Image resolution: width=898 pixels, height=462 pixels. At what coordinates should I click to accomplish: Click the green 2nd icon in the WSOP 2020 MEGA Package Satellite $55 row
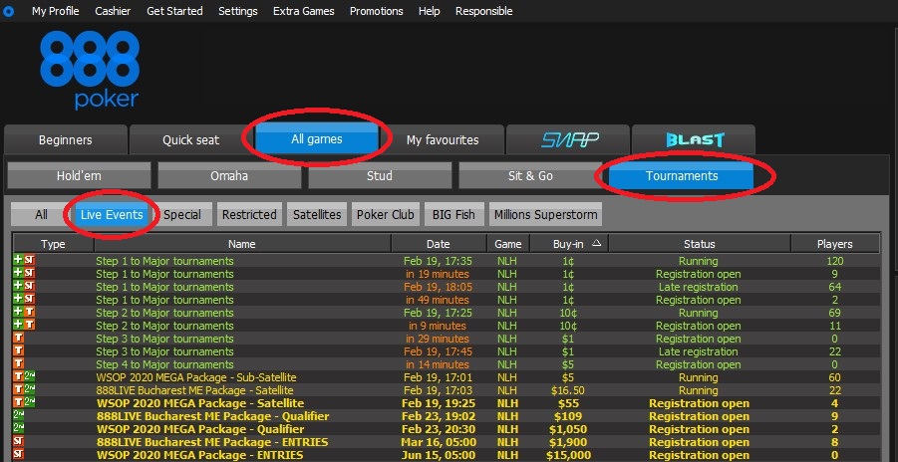29,403
